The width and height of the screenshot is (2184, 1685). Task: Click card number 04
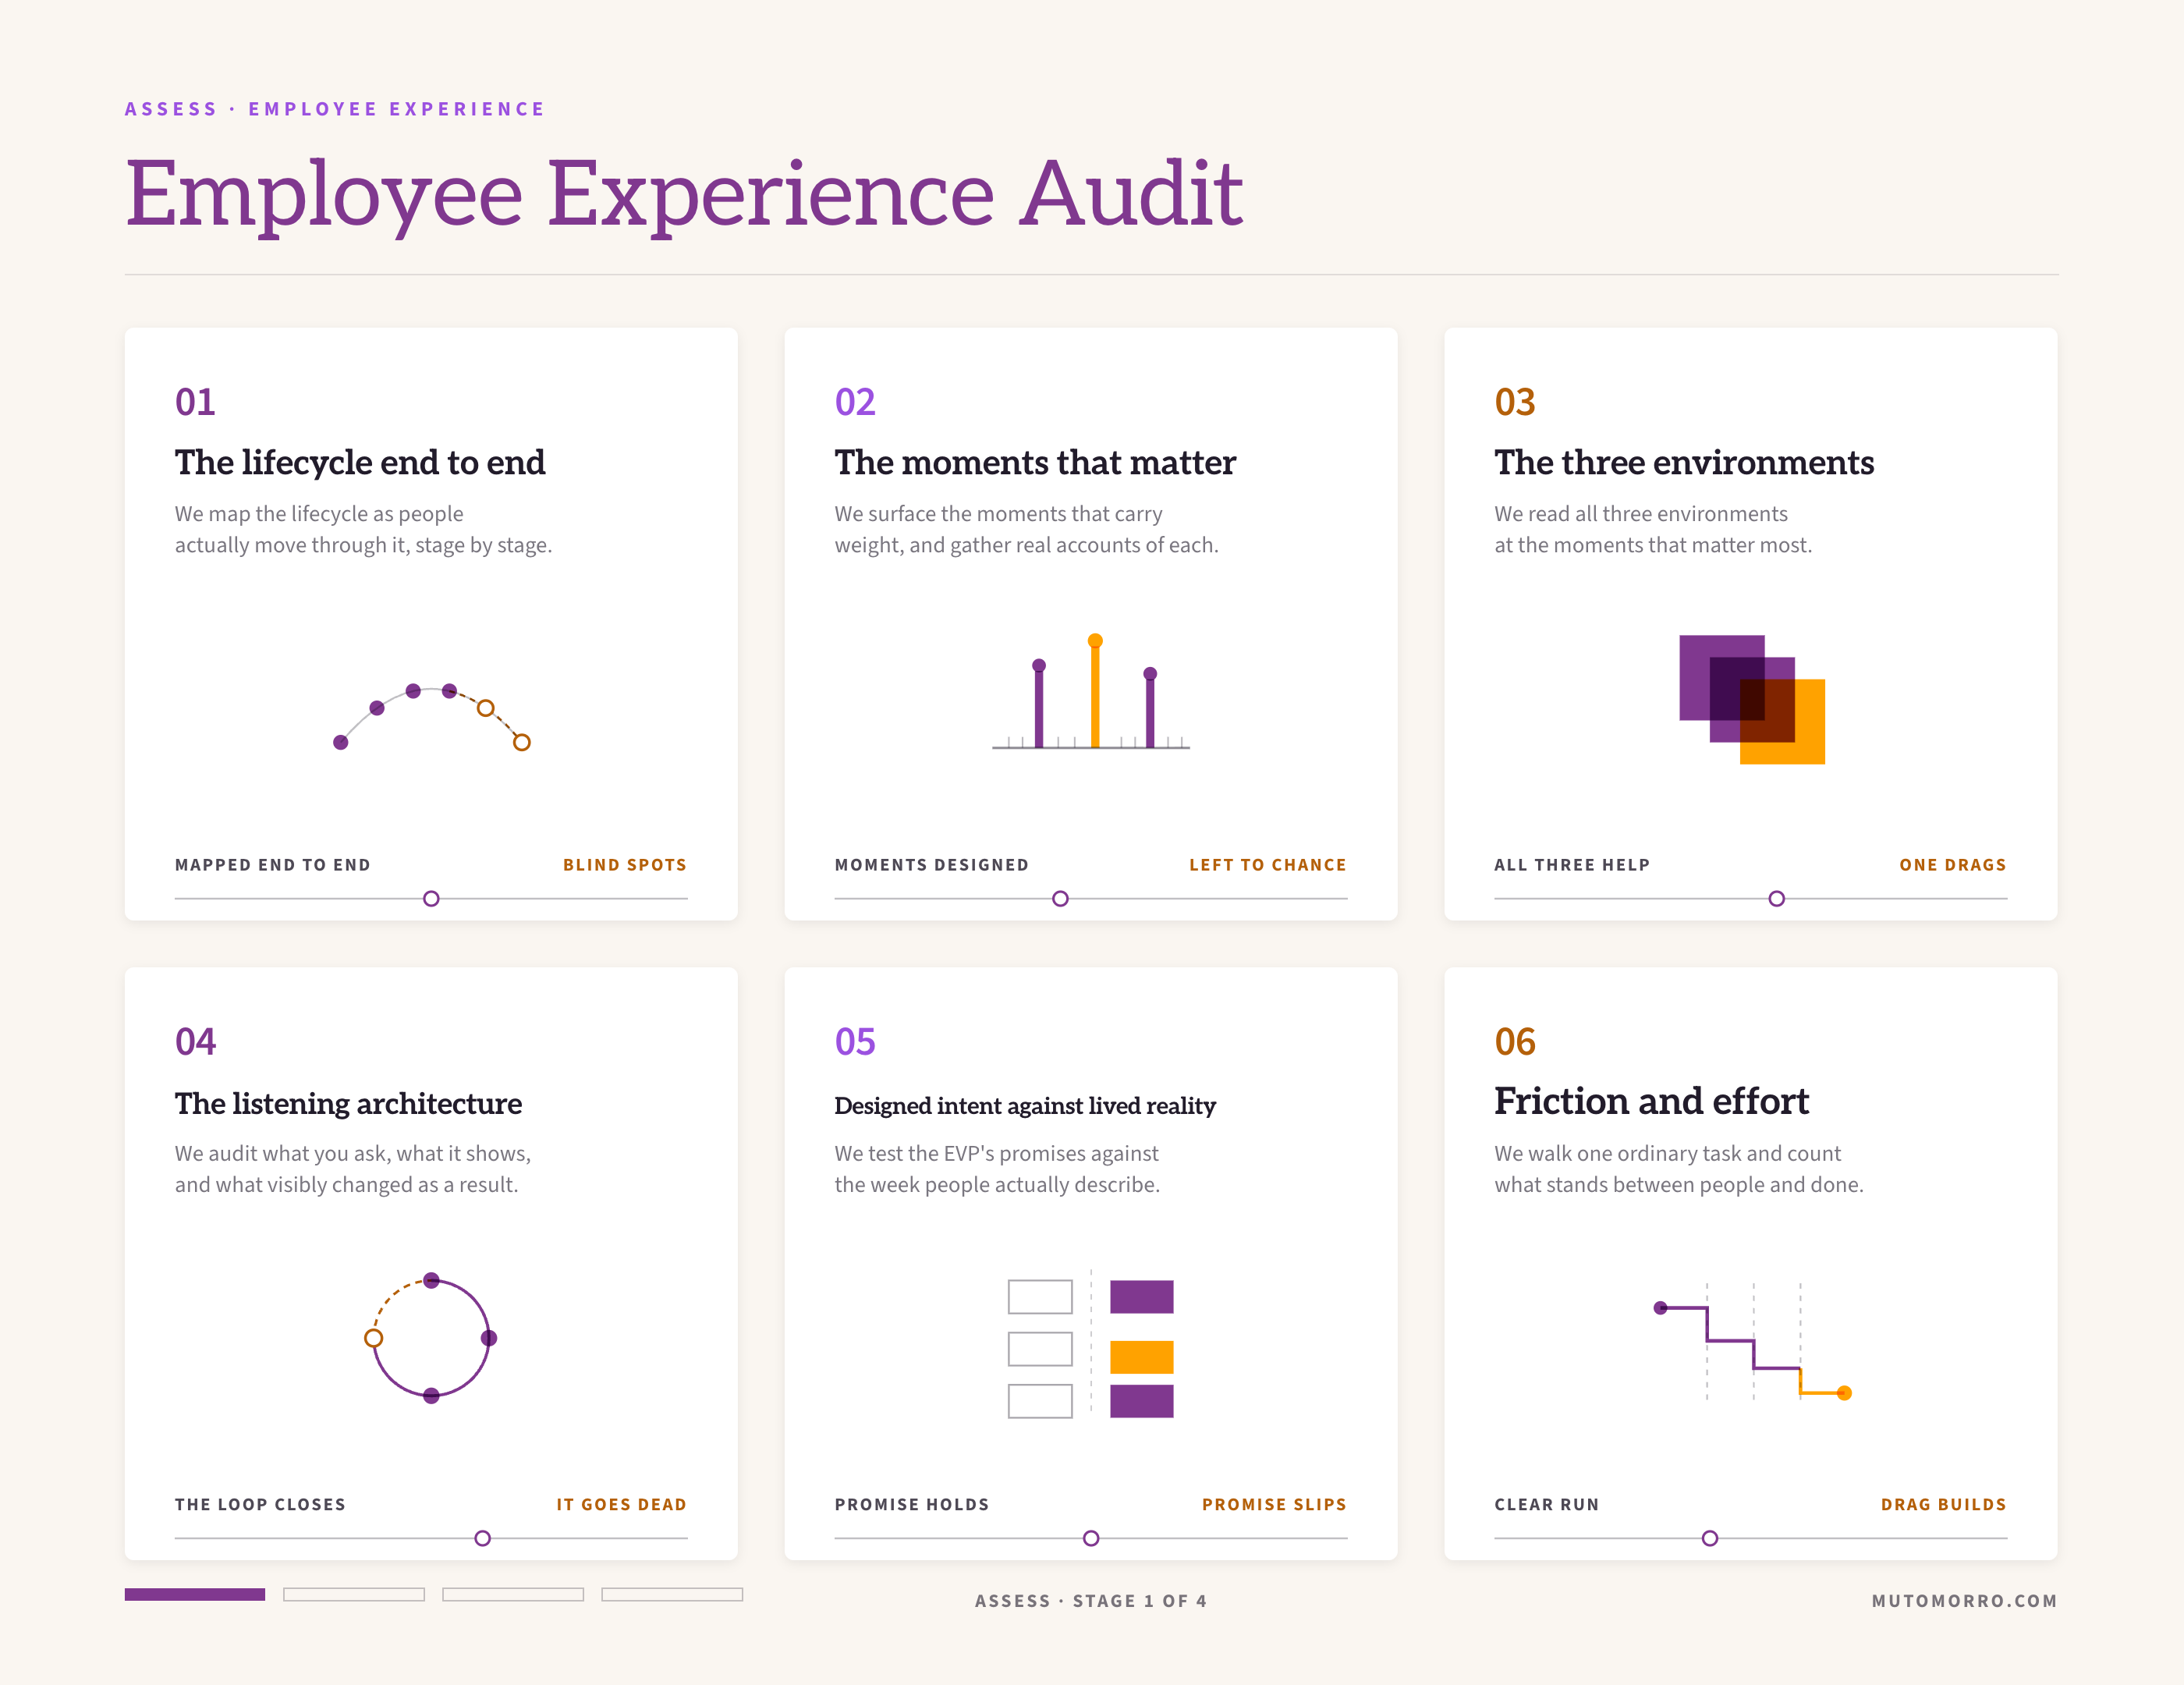pyautogui.click(x=195, y=1042)
